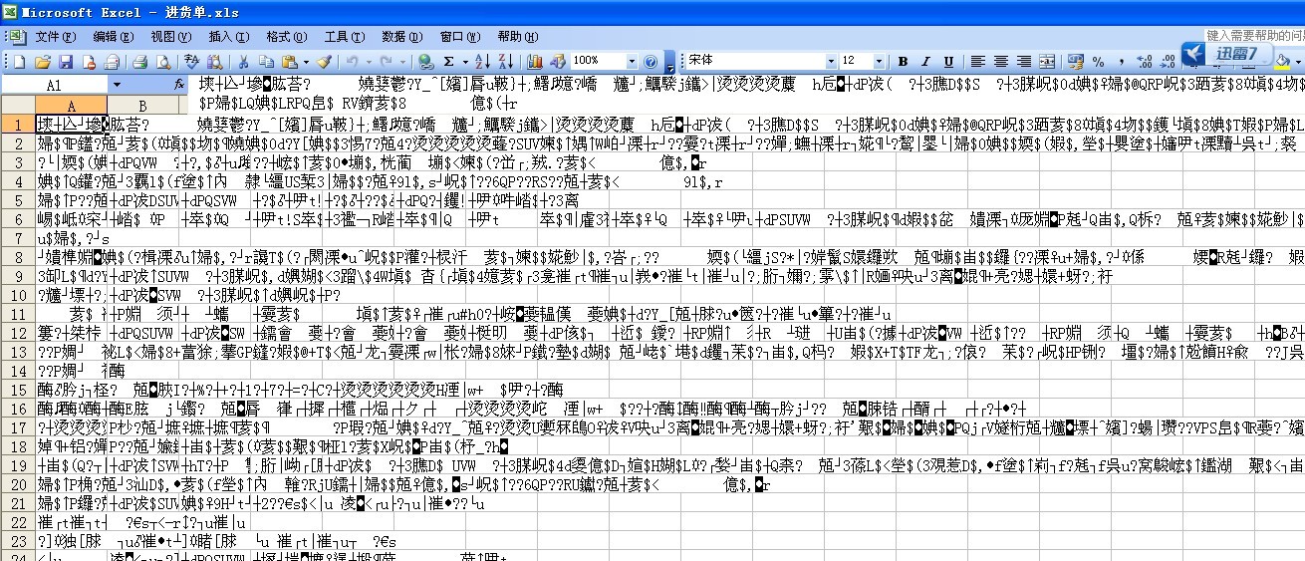Apply Comma style icon
Image resolution: width=1305 pixels, height=561 pixels.
pos(1122,61)
